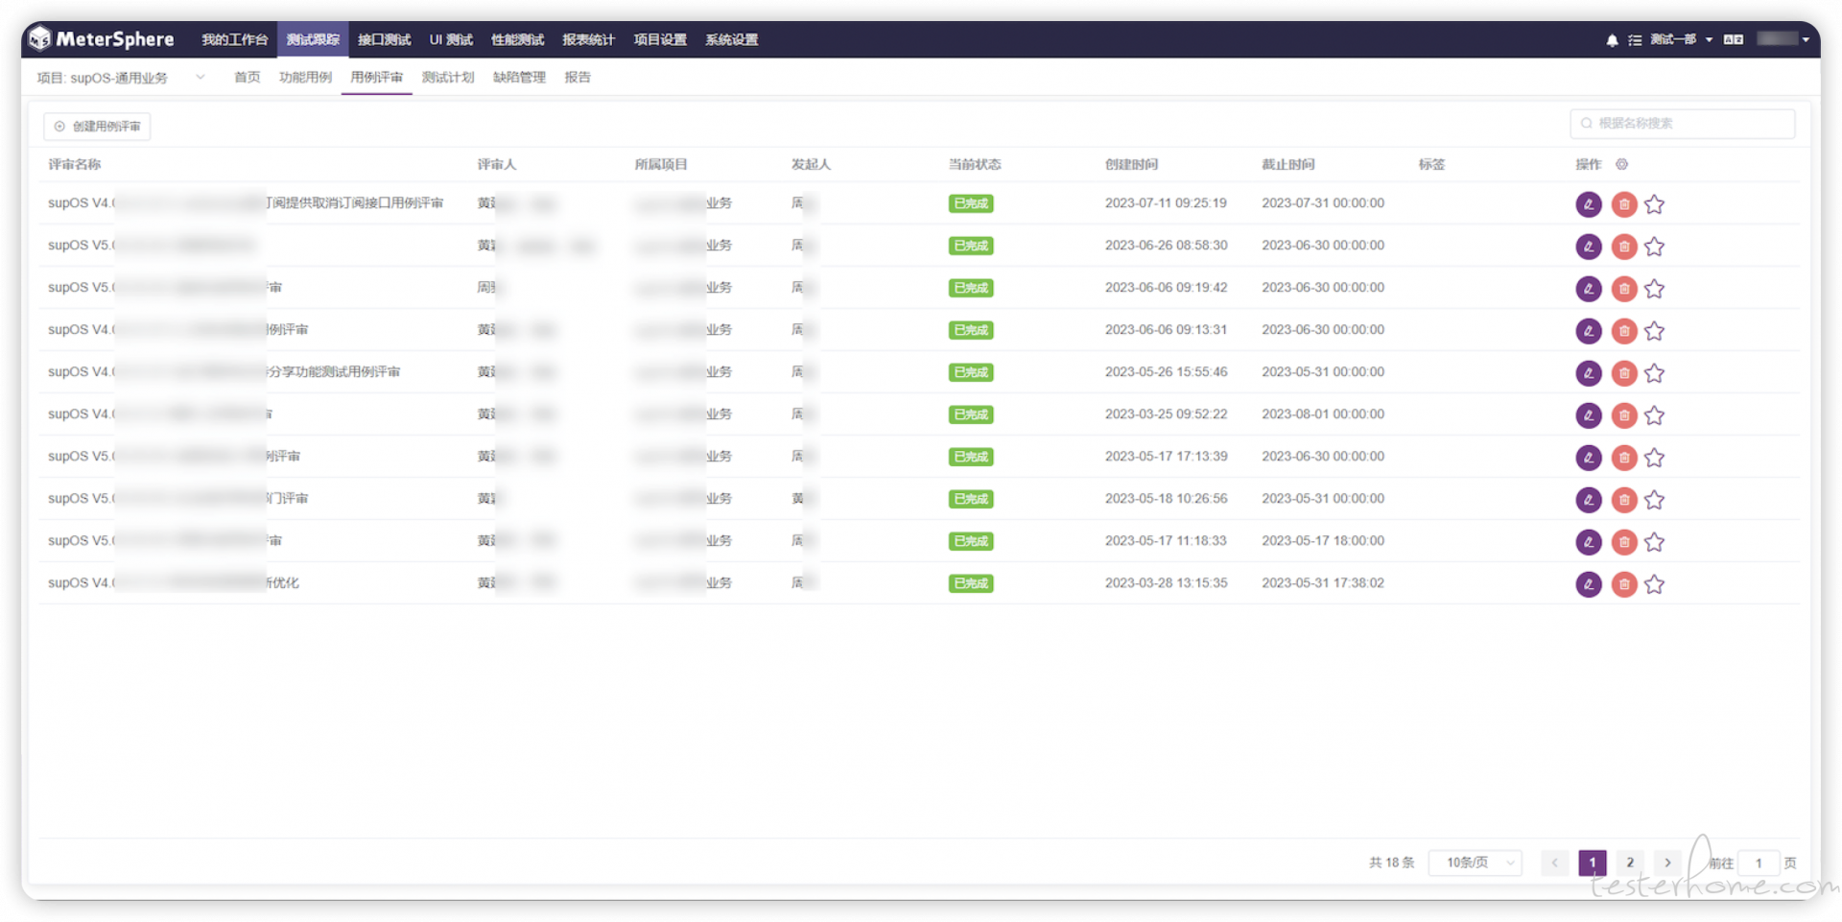Viewport: 1842px width, 922px height.
Task: Edit the review created 2023-03-28 13:15:35
Action: [x=1589, y=584]
